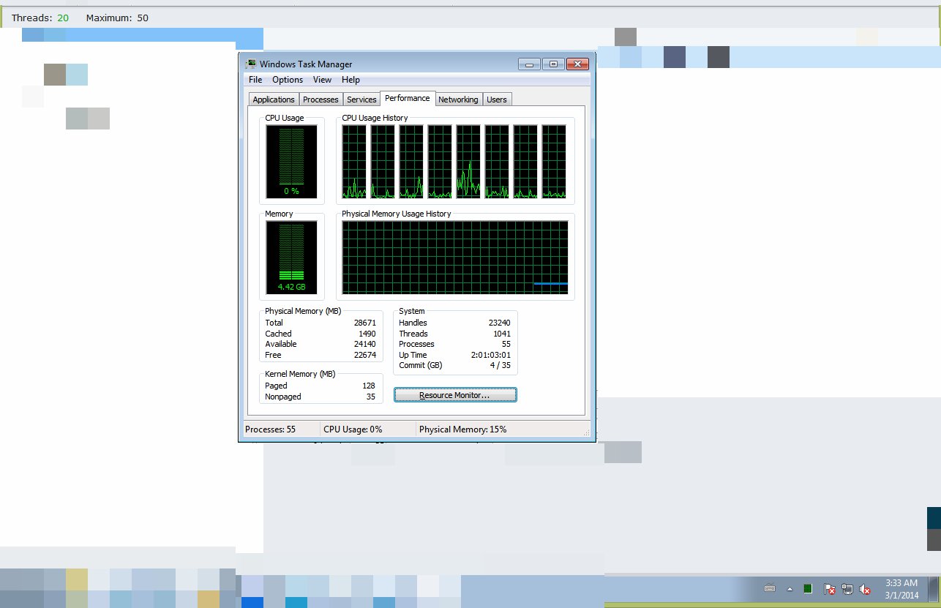Switch to the Services tab

coord(361,100)
